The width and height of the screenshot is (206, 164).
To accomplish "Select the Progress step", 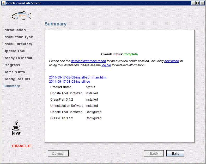I will click(x=12, y=65).
